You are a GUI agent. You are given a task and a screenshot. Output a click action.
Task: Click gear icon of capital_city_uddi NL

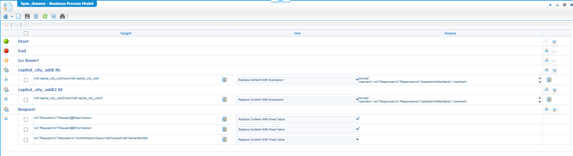pyautogui.click(x=6, y=70)
